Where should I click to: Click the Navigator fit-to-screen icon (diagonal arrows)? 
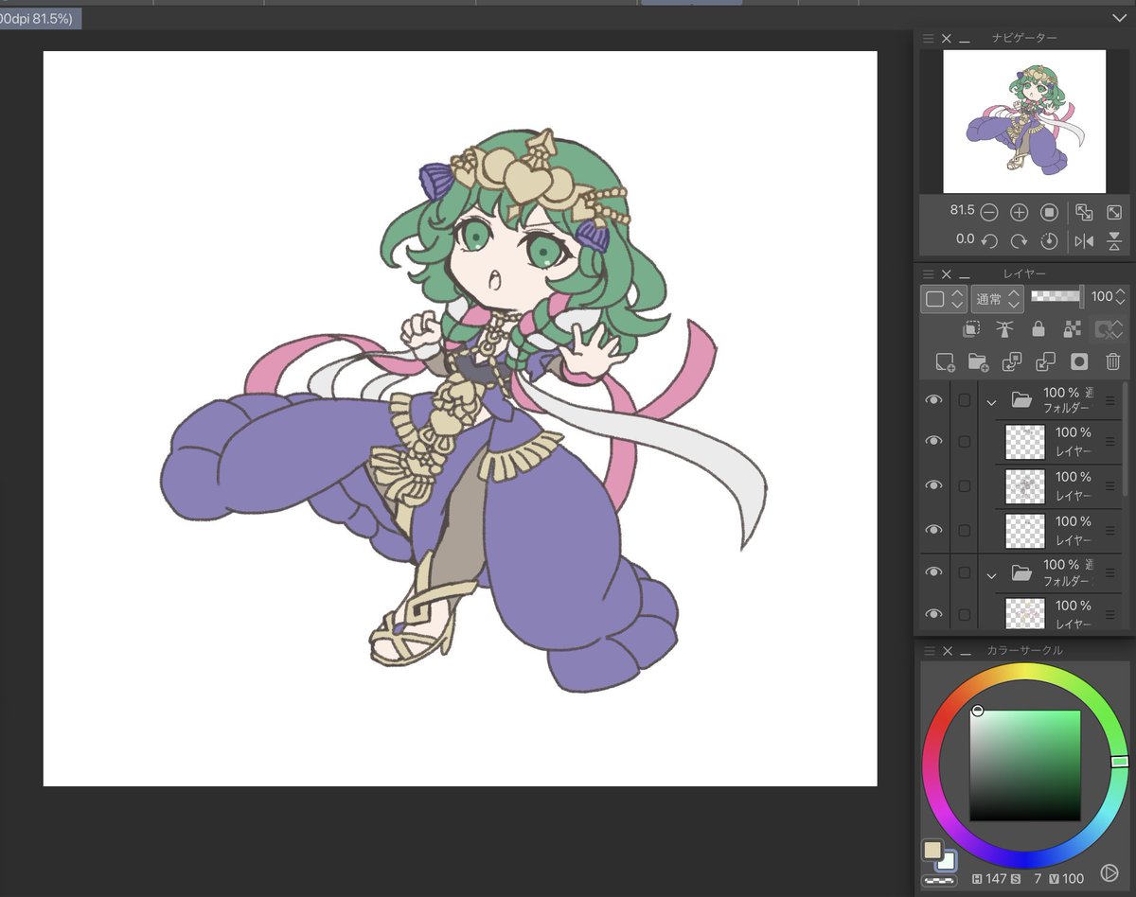[1114, 212]
